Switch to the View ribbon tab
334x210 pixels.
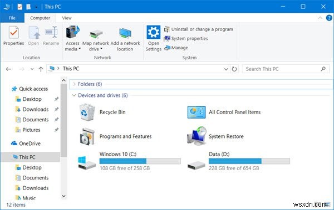67,18
